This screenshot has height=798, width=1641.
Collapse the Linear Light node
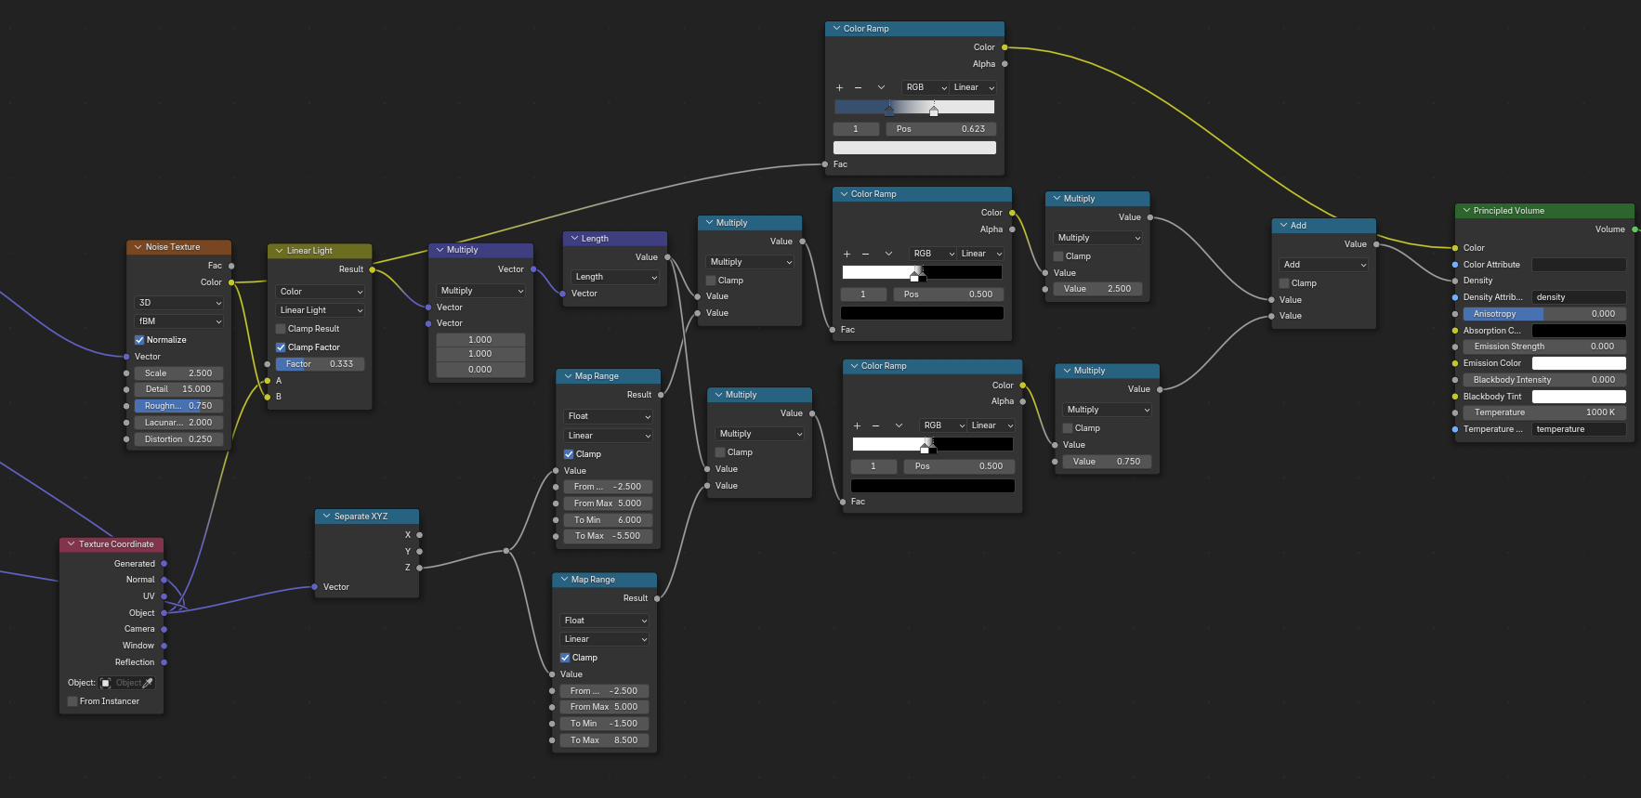(280, 251)
